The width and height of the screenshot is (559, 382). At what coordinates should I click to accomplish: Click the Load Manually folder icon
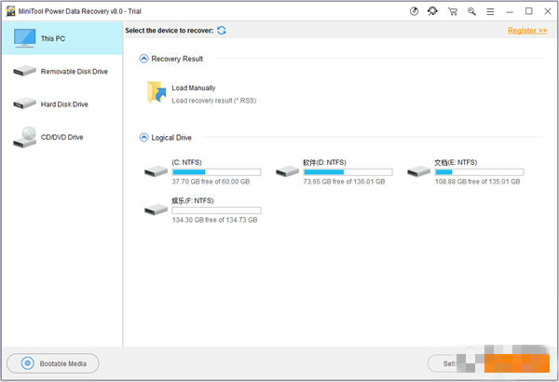[157, 92]
